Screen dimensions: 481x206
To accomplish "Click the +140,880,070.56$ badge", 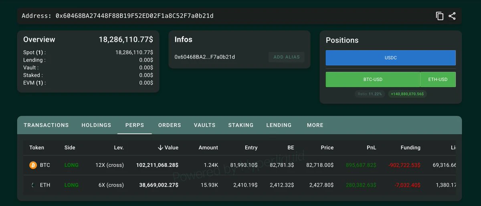I will [x=407, y=94].
